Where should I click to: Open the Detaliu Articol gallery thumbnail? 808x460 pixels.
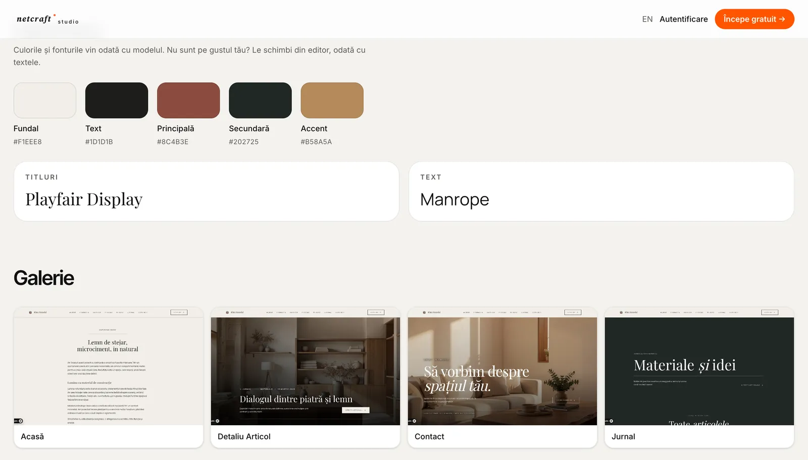[306, 367]
